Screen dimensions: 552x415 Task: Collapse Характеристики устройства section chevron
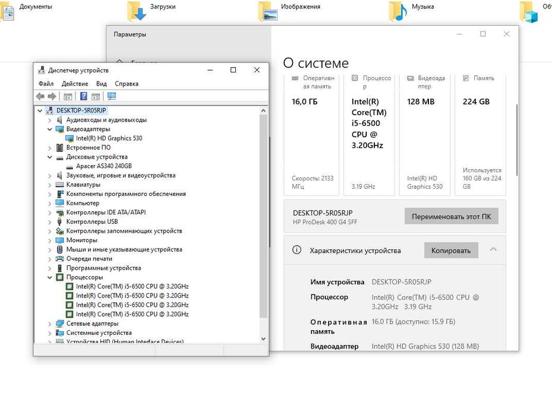pos(493,249)
